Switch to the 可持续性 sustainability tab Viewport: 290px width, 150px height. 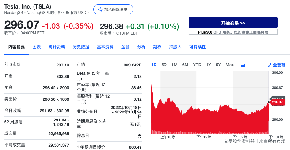point(197,47)
